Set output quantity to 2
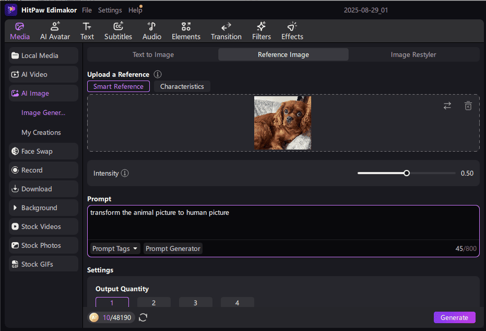 (x=153, y=302)
